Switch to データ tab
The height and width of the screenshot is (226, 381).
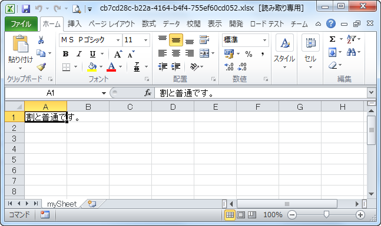[x=171, y=24]
